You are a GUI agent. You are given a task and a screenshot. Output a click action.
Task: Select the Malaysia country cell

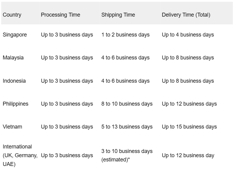[13, 58]
